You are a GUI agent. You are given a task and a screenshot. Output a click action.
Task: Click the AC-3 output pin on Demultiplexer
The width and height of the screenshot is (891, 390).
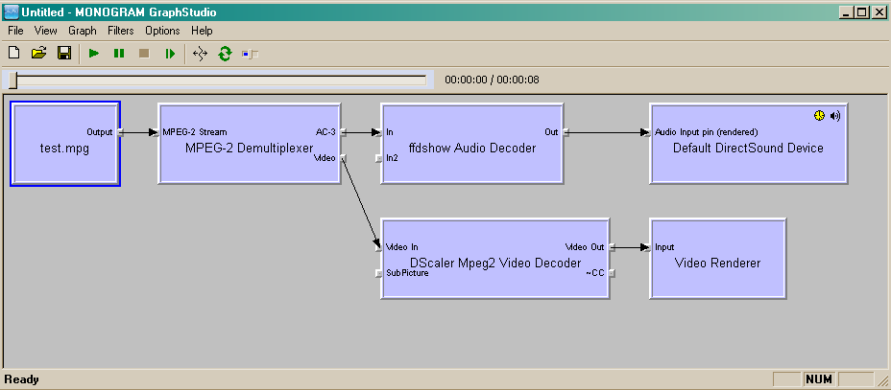pyautogui.click(x=341, y=132)
